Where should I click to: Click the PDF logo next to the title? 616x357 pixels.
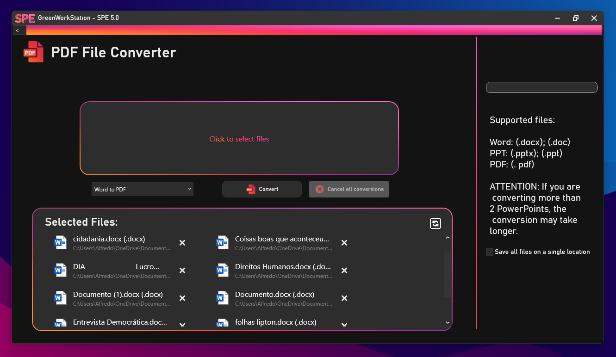[33, 52]
